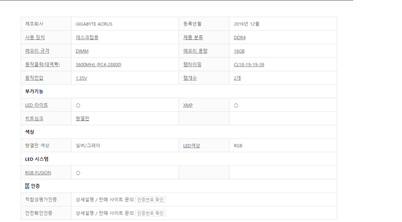The image size is (402, 222).
Task: Open the LED색상 term link
Action: tap(191, 146)
